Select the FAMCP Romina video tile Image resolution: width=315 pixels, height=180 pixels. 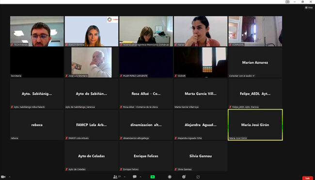pos(92,31)
